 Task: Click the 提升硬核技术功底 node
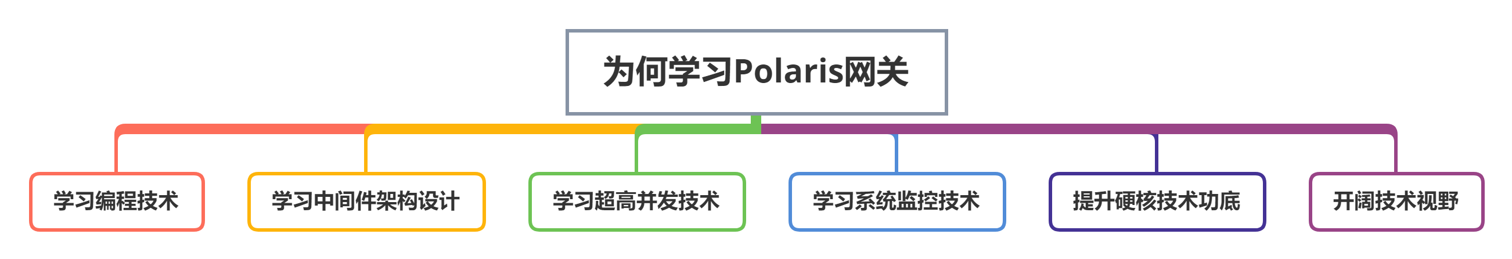pyautogui.click(x=1156, y=202)
